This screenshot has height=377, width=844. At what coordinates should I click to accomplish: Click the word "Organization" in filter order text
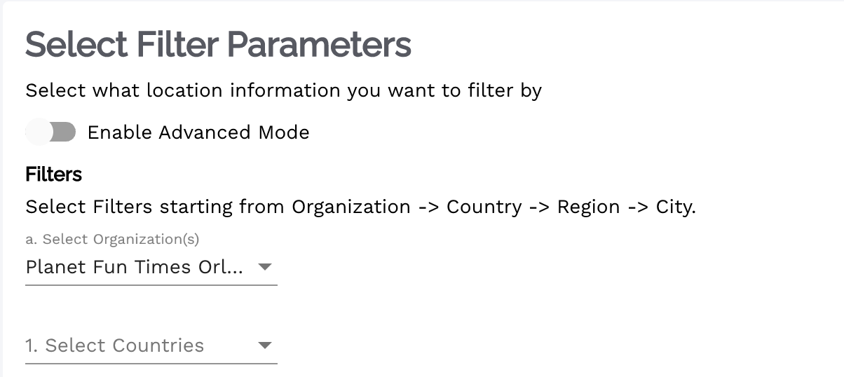350,207
